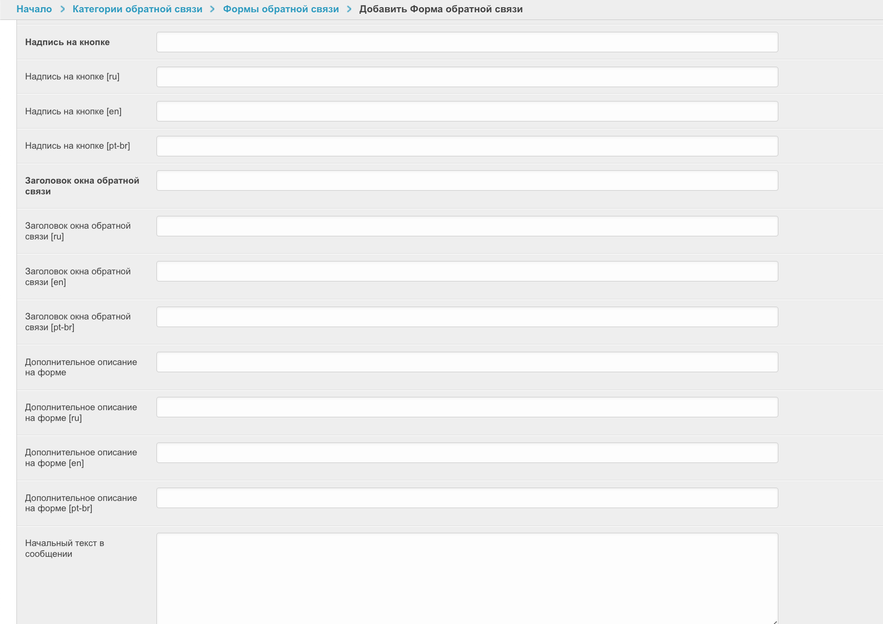883x624 pixels.
Task: Focus the Надпись на кнопке [pt-br] input
Action: tap(467, 146)
